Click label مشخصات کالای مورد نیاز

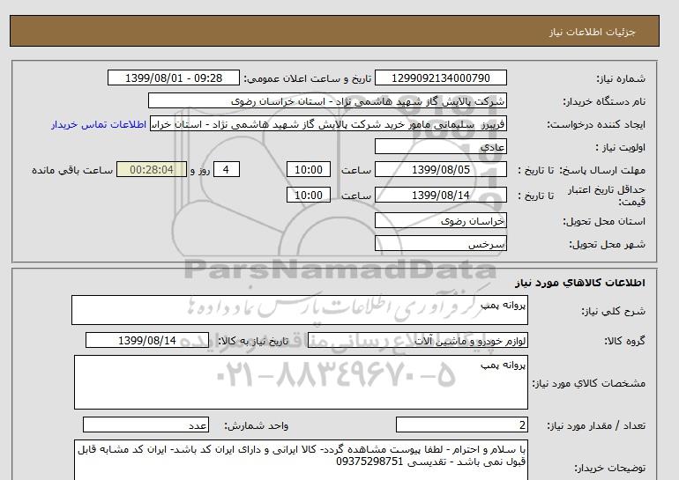[589, 383]
